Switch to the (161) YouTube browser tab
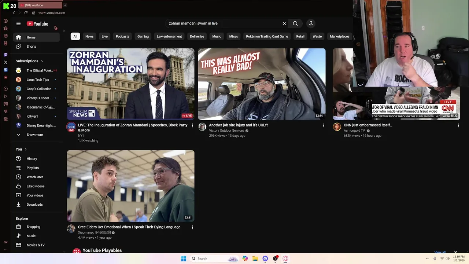 pyautogui.click(x=40, y=5)
